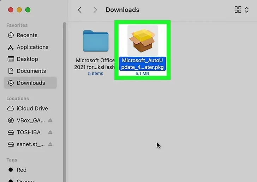
Task: Open Documents in the sidebar
Action: 30,71
